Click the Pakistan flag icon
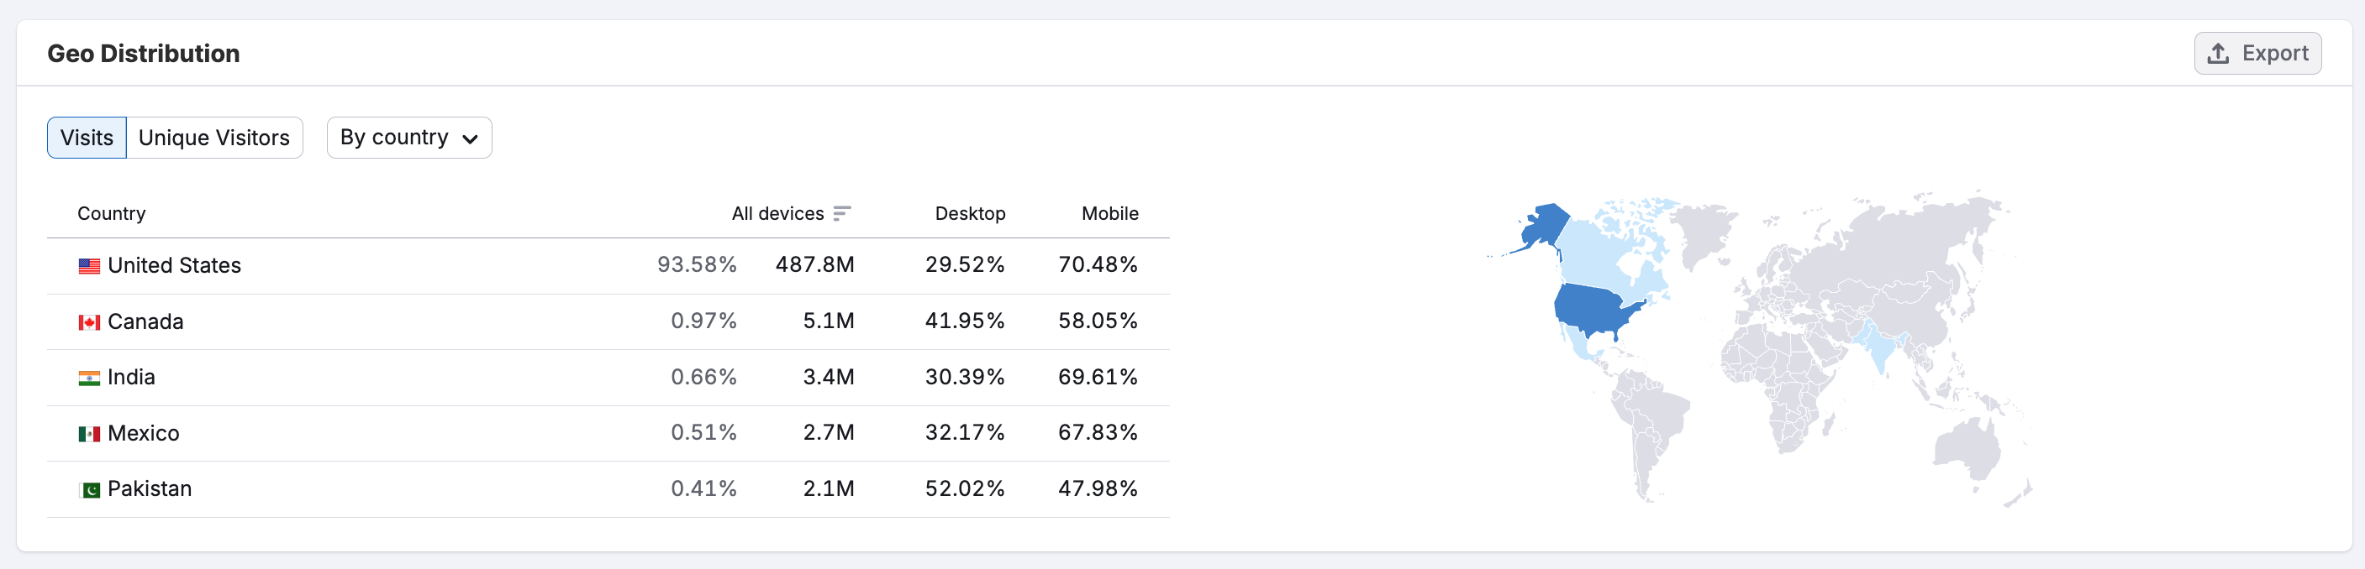The image size is (2365, 569). click(x=89, y=490)
